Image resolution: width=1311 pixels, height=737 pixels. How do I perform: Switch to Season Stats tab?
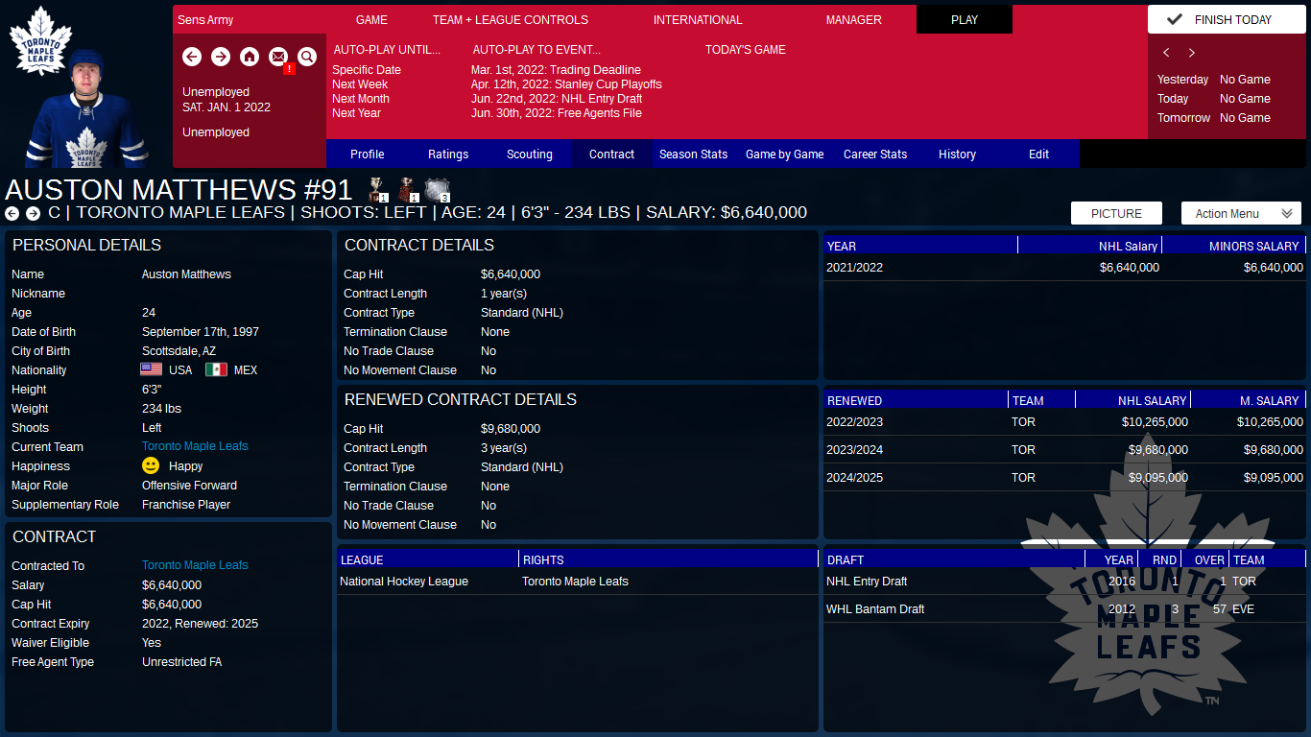coord(694,154)
